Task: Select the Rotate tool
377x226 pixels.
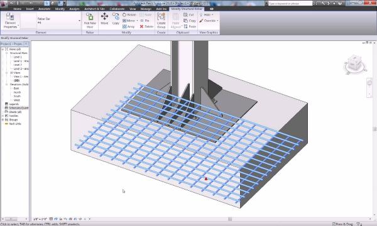Action: (x=129, y=14)
